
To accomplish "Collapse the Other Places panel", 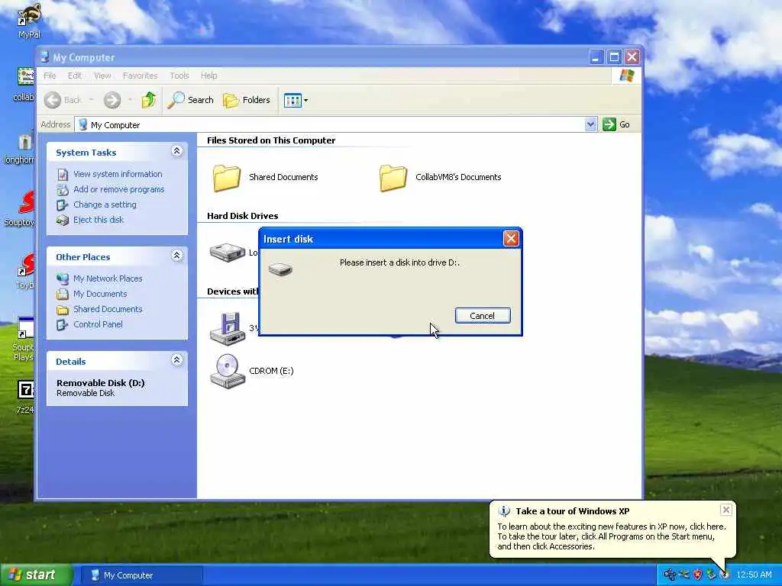I will 176,256.
